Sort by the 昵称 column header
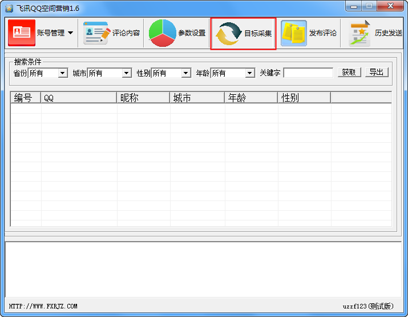Viewport: 408px width, 317px height. click(x=143, y=98)
